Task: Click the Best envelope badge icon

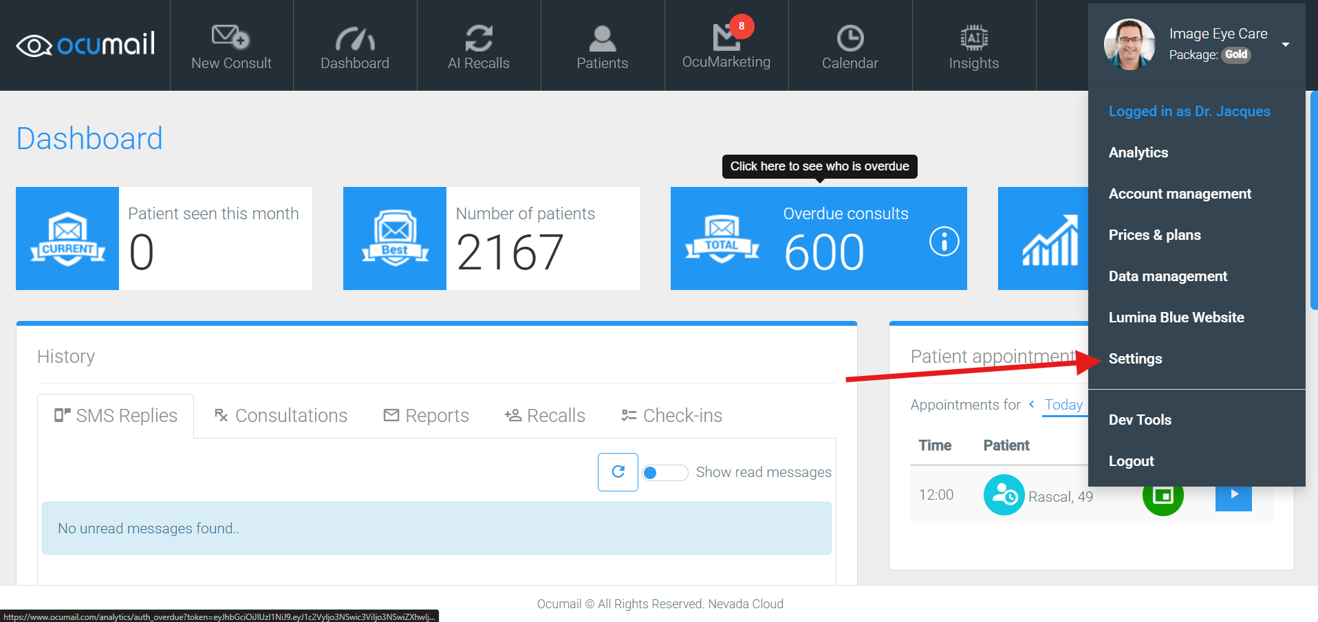Action: 395,238
